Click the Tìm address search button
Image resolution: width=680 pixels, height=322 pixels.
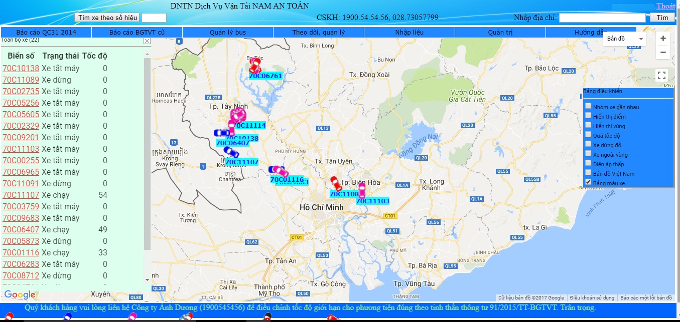coord(662,18)
